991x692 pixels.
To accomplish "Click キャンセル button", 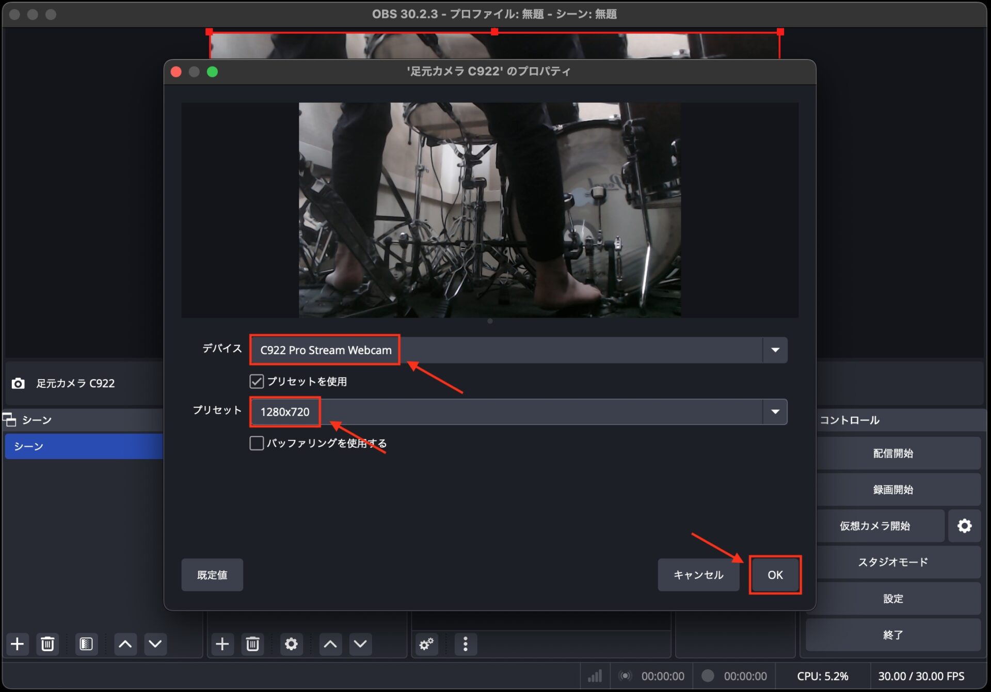I will [698, 575].
